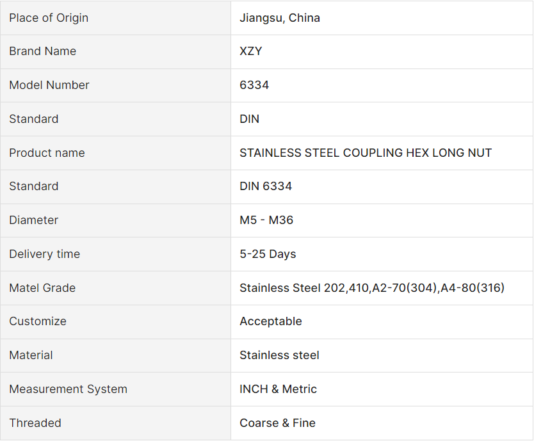
Task: Select the 'Stainless Steel 202,410,A2-70(304),A4-80(316)' grade value
Action: (x=372, y=288)
